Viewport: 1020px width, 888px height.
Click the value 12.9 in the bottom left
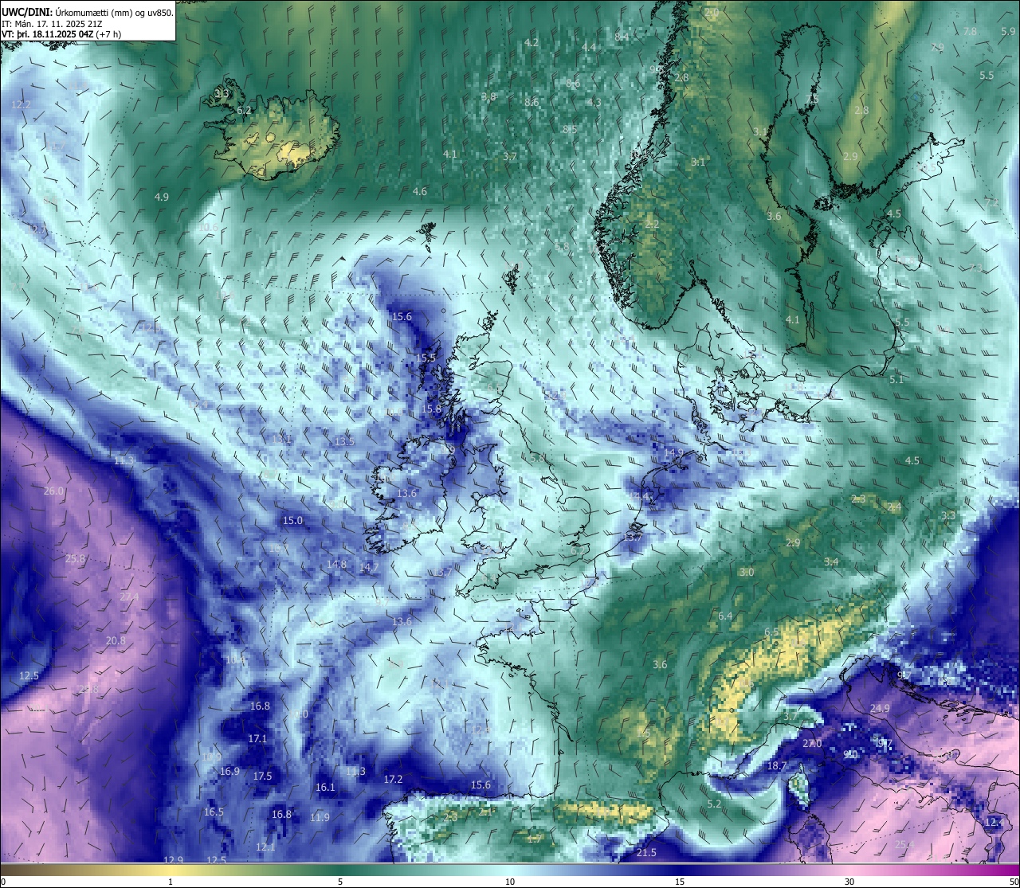pyautogui.click(x=173, y=860)
